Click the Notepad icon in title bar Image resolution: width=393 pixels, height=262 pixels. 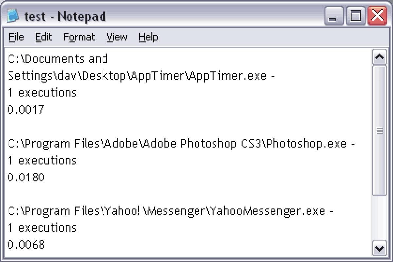(x=13, y=16)
